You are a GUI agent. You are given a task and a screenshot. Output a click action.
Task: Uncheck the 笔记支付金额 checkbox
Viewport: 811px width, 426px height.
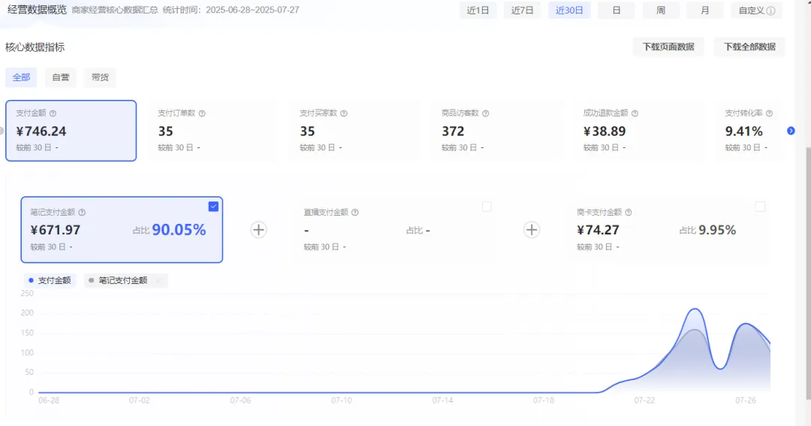(x=213, y=207)
